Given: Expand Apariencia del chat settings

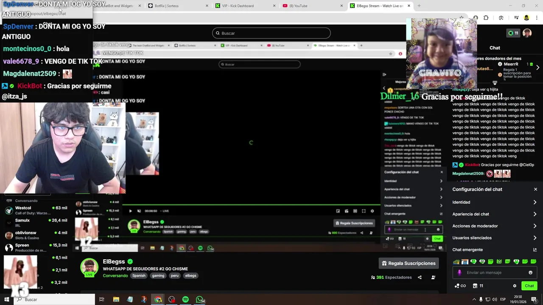Looking at the screenshot, I should click(x=495, y=214).
